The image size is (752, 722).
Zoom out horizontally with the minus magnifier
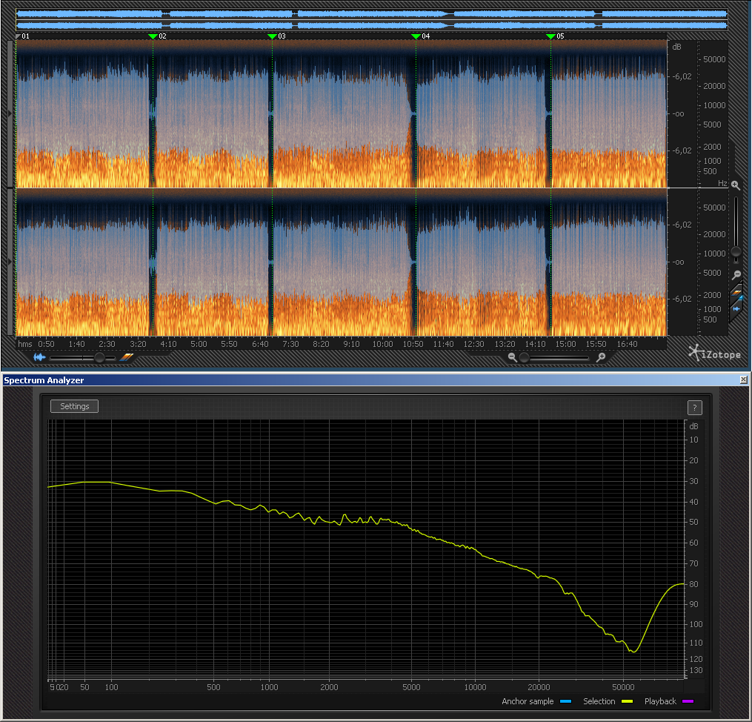pyautogui.click(x=512, y=357)
